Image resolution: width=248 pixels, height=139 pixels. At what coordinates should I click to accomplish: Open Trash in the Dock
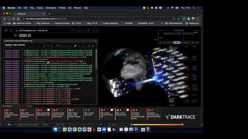pyautogui.click(x=148, y=130)
